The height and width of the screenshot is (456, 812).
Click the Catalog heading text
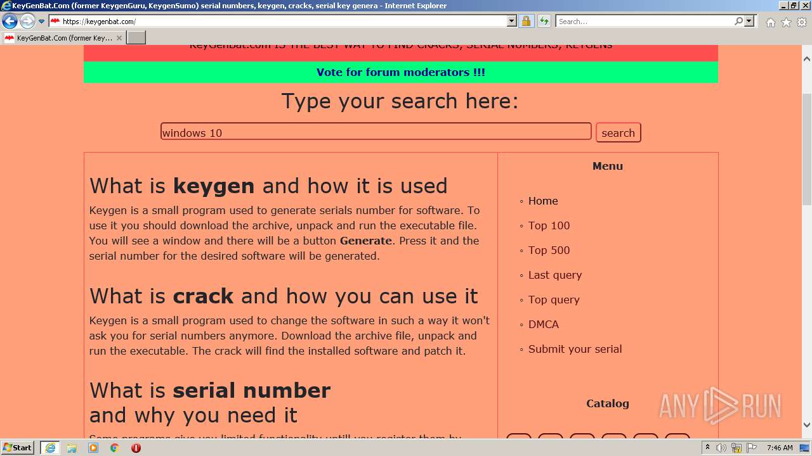608,403
